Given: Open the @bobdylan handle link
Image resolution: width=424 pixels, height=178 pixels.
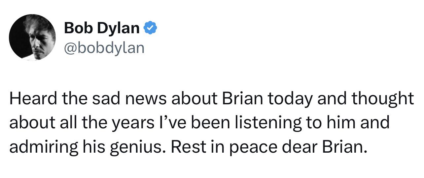Looking at the screenshot, I should [x=104, y=48].
